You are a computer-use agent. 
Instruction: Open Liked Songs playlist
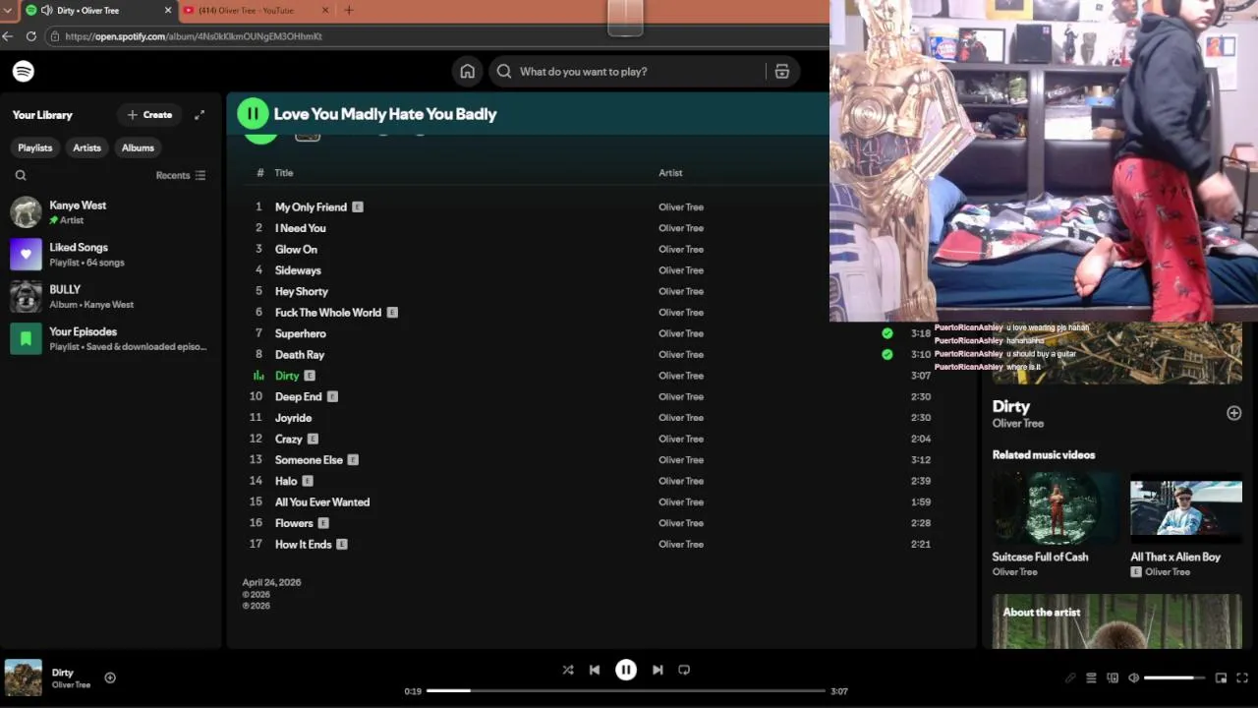(x=110, y=255)
